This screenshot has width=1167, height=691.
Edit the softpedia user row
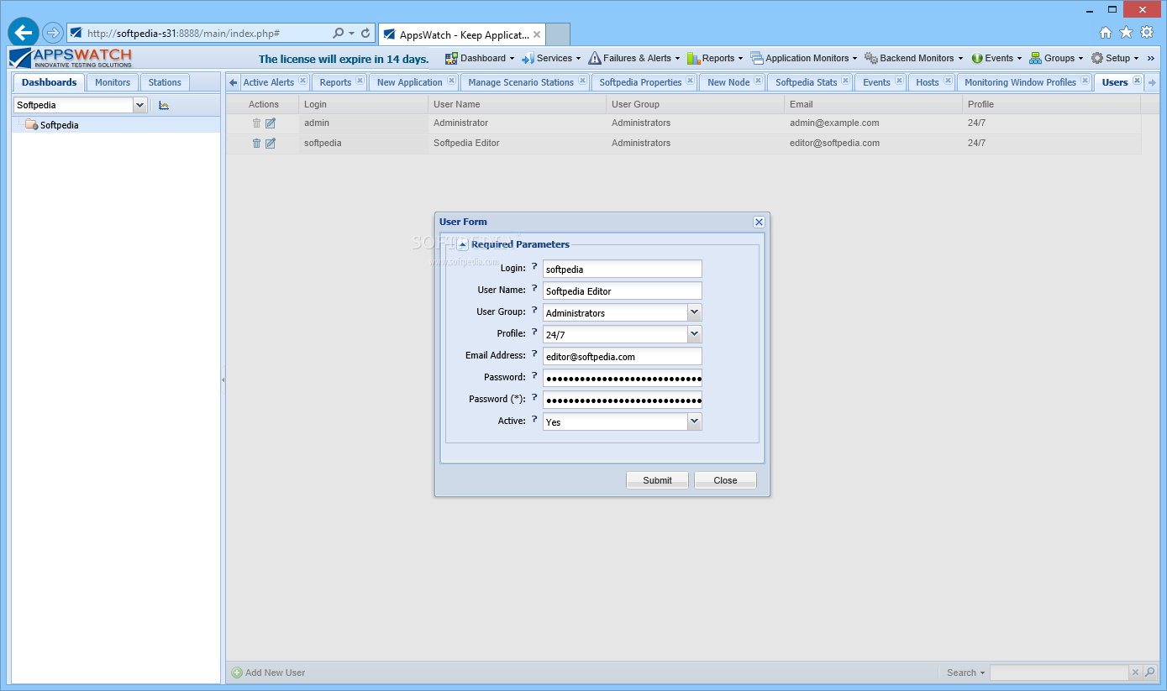point(271,144)
